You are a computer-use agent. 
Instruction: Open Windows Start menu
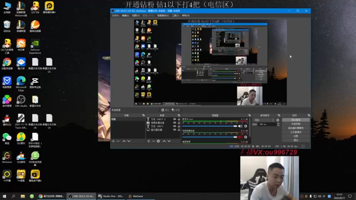[x=4, y=196]
